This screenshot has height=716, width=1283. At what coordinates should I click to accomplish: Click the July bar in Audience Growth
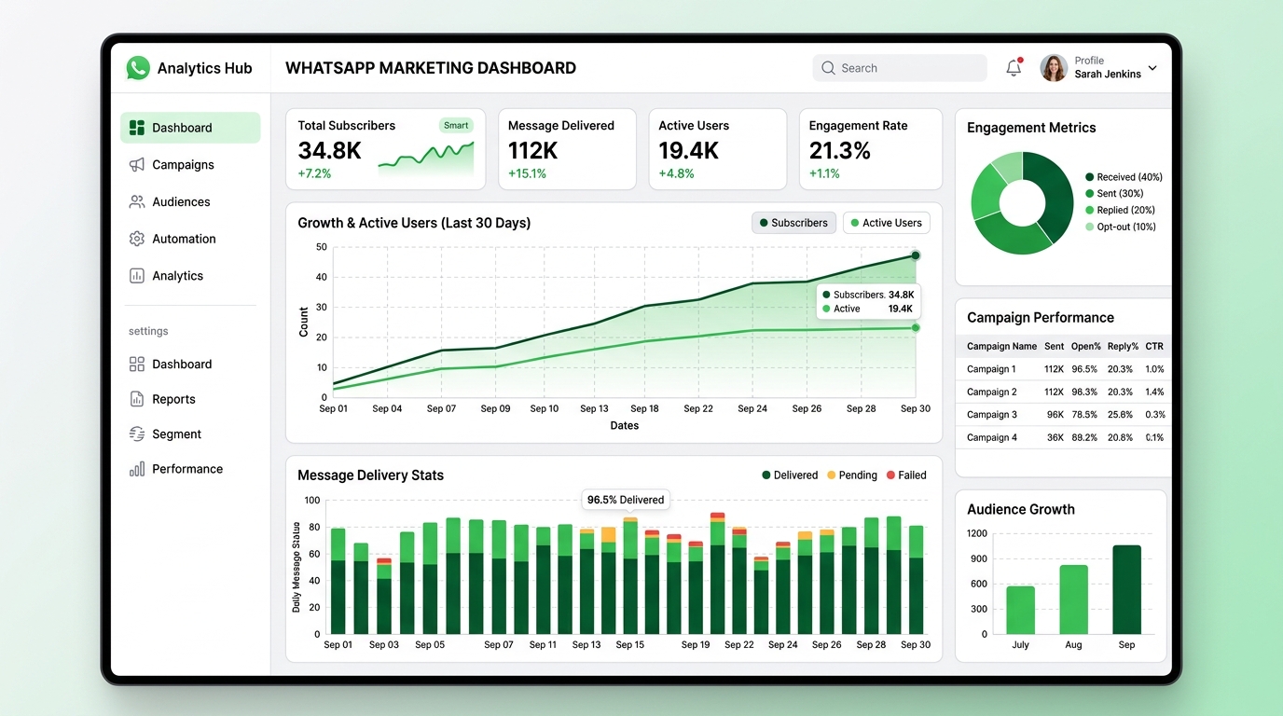[x=1020, y=610]
